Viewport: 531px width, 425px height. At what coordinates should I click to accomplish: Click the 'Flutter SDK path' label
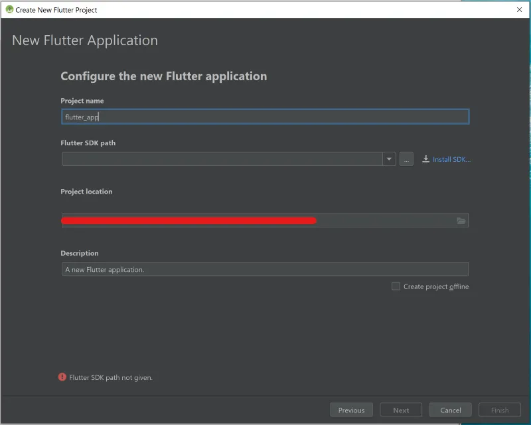pyautogui.click(x=88, y=143)
